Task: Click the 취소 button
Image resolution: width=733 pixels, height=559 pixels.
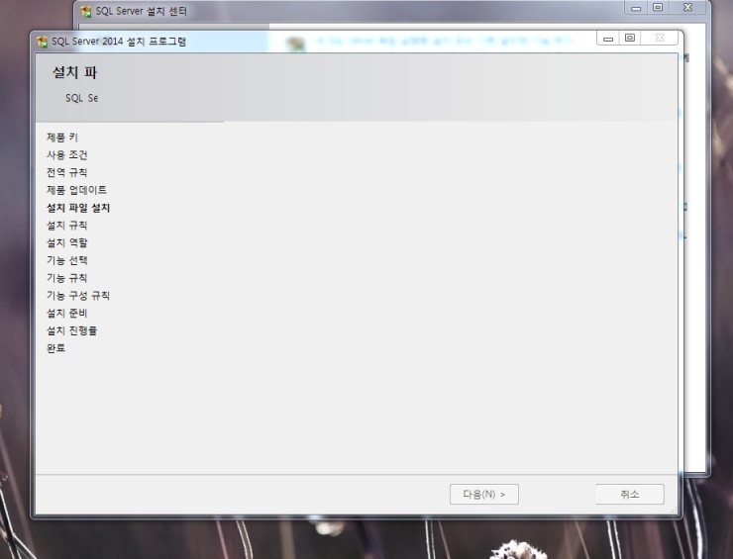Action: click(630, 494)
